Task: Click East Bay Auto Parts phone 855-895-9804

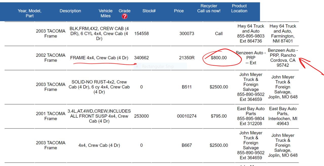Action: 251,119
